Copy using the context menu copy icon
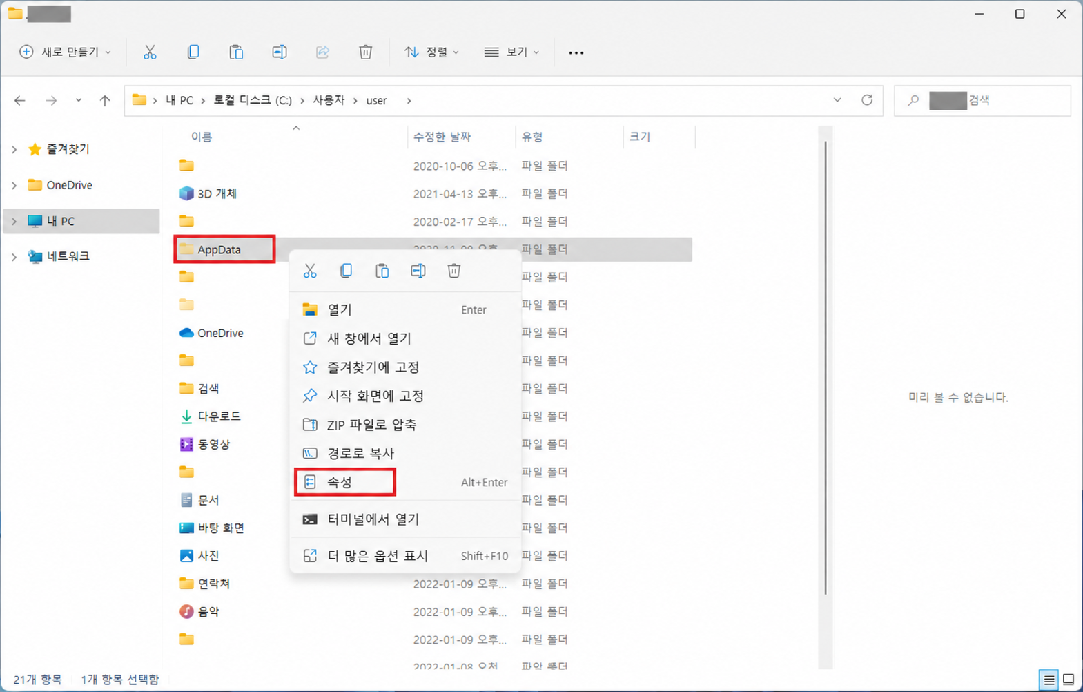The height and width of the screenshot is (692, 1083). coord(346,271)
